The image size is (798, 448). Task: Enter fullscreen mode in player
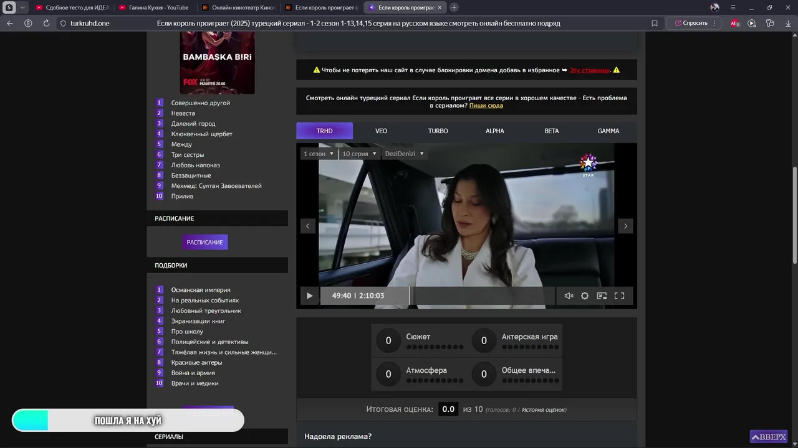tap(619, 296)
